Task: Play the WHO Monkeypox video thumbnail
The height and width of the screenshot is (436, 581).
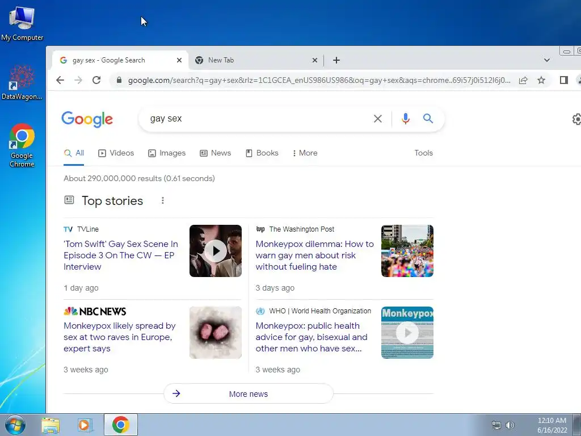Action: [x=407, y=333]
